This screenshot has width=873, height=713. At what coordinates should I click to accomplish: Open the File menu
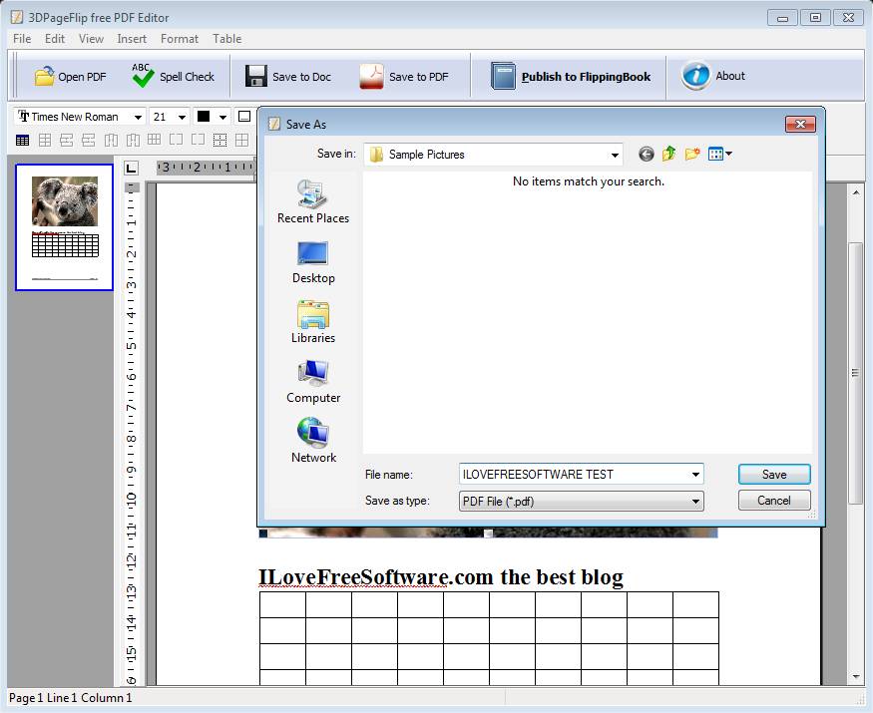point(22,39)
